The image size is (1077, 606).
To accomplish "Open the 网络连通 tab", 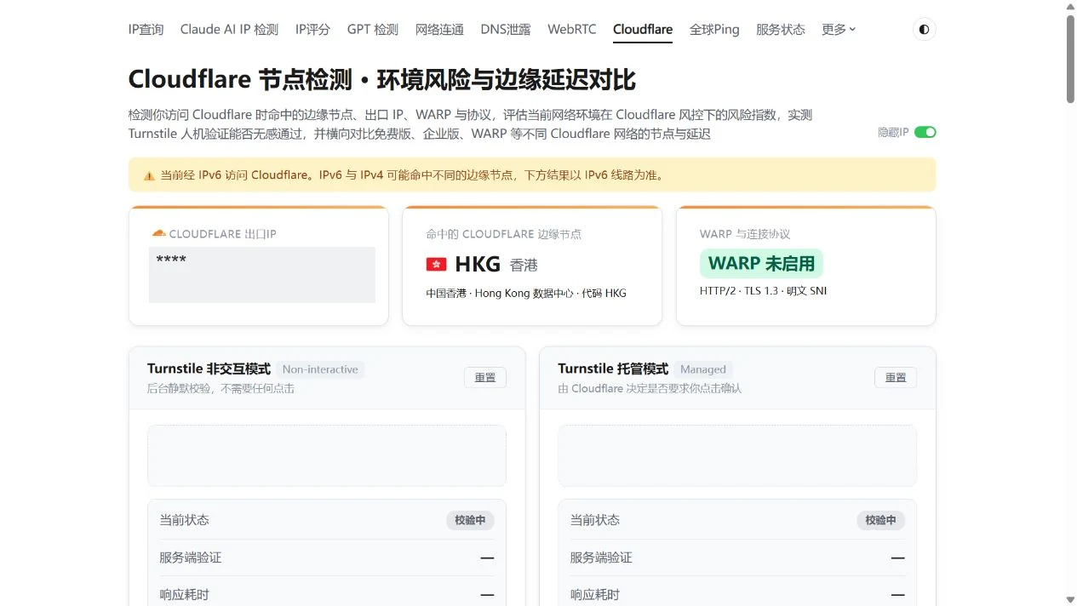I will pos(439,29).
